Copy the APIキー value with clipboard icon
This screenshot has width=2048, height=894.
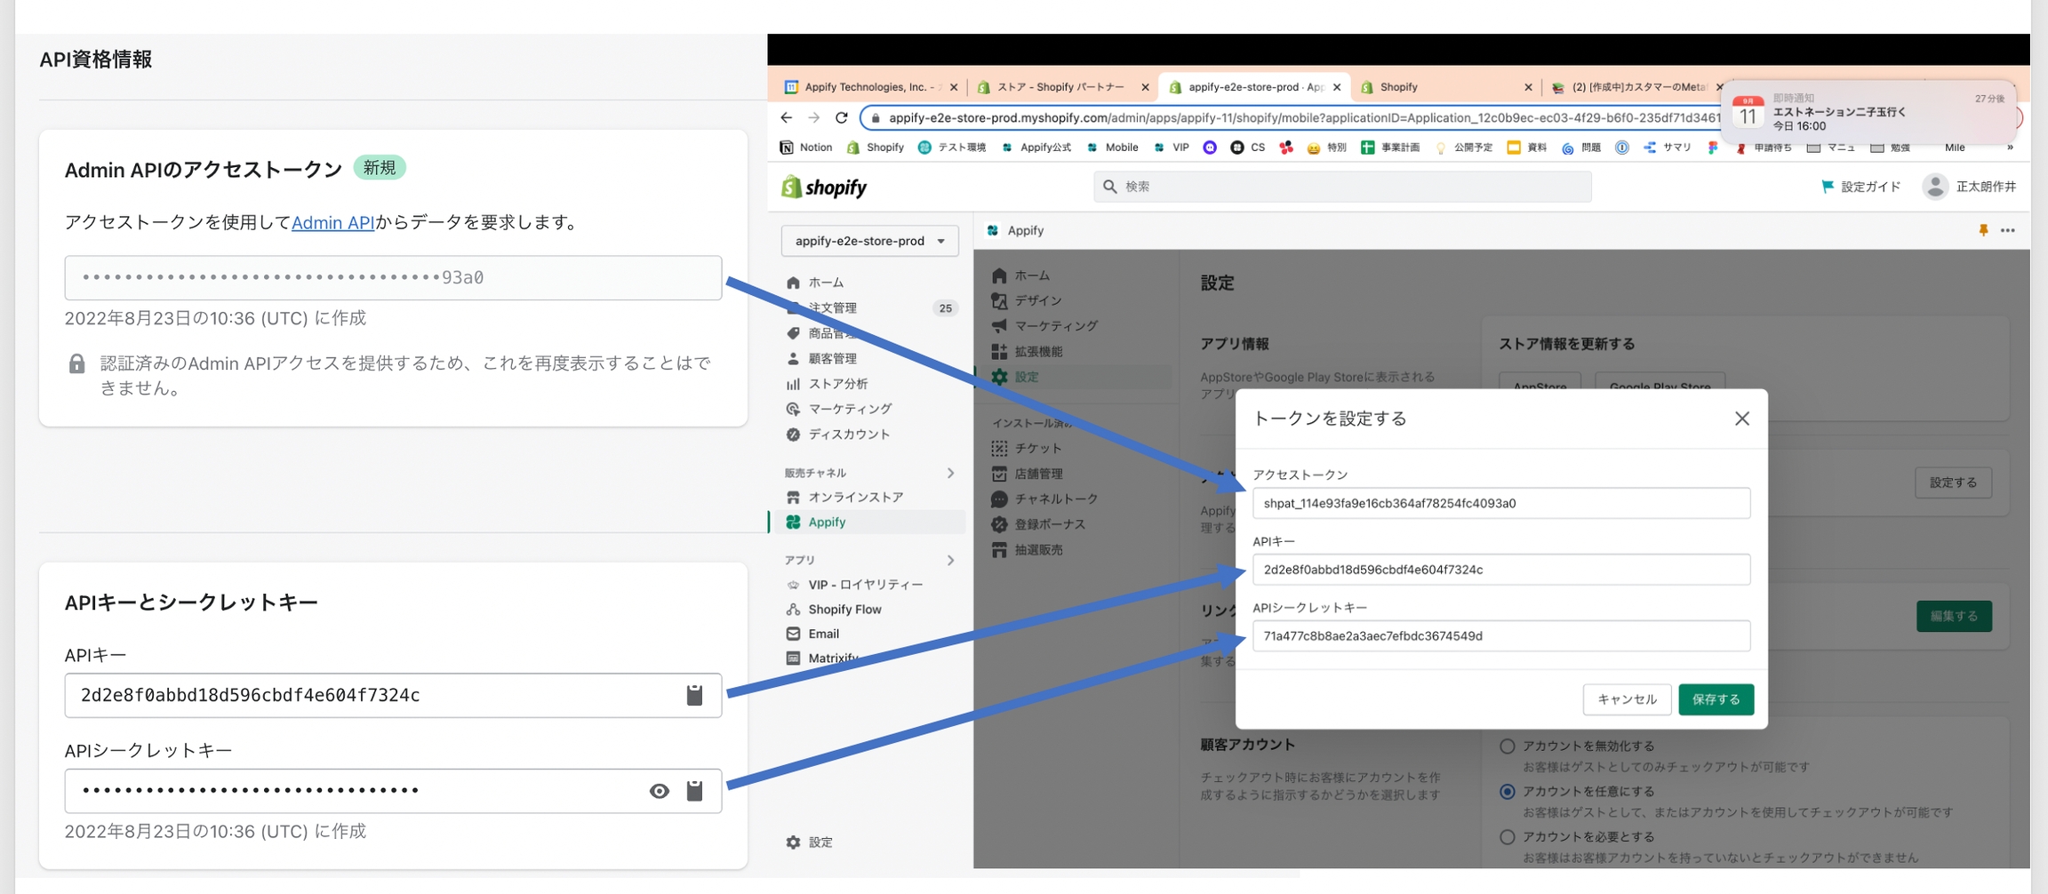tap(694, 695)
